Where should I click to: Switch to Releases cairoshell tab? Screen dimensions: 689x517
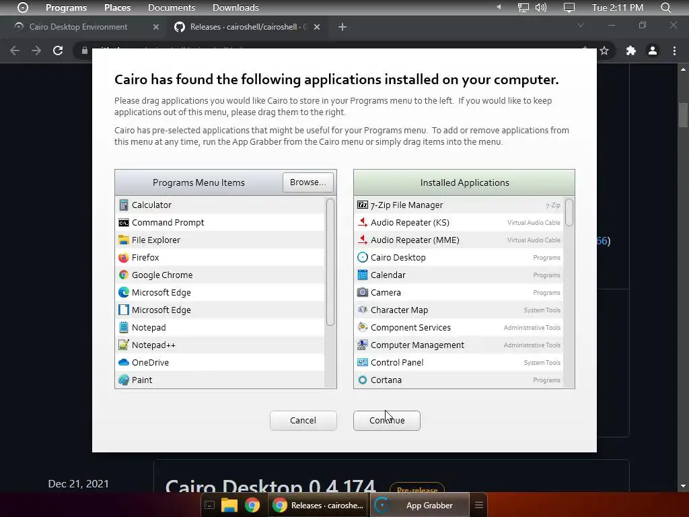click(x=249, y=27)
